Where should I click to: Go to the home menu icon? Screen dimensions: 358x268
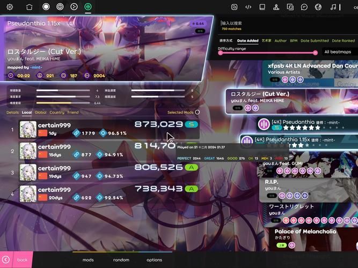coord(29,7)
